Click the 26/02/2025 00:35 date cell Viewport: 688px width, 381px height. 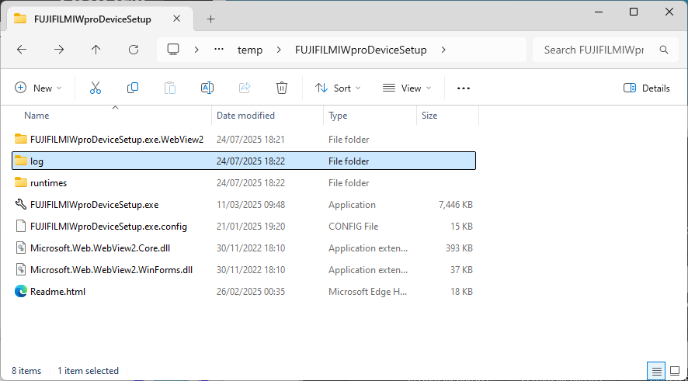[251, 292]
